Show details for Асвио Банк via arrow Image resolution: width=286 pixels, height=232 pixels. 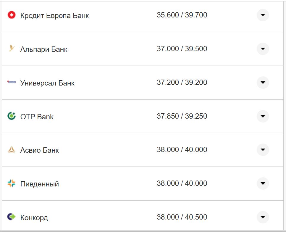[x=263, y=150]
